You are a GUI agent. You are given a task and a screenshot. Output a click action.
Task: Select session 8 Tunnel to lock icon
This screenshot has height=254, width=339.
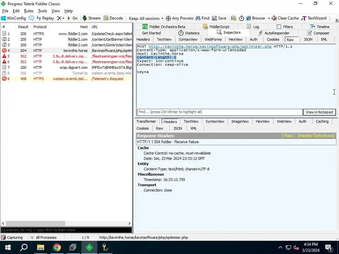coord(4,73)
